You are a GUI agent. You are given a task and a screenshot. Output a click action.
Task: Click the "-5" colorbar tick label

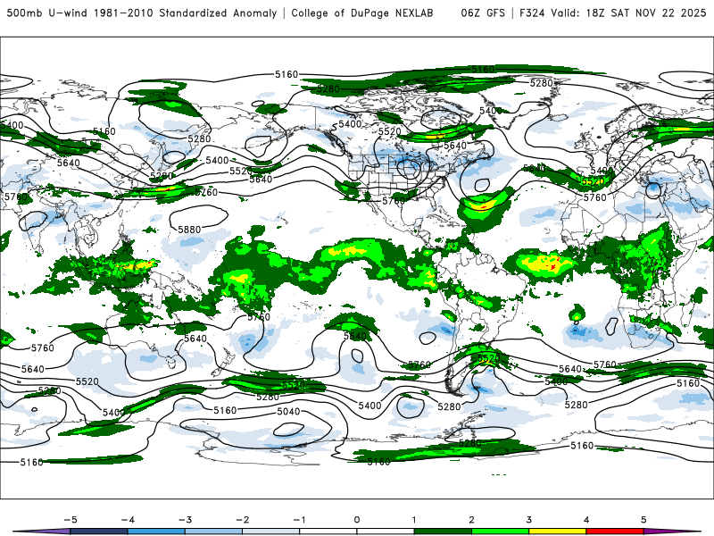coord(71,520)
